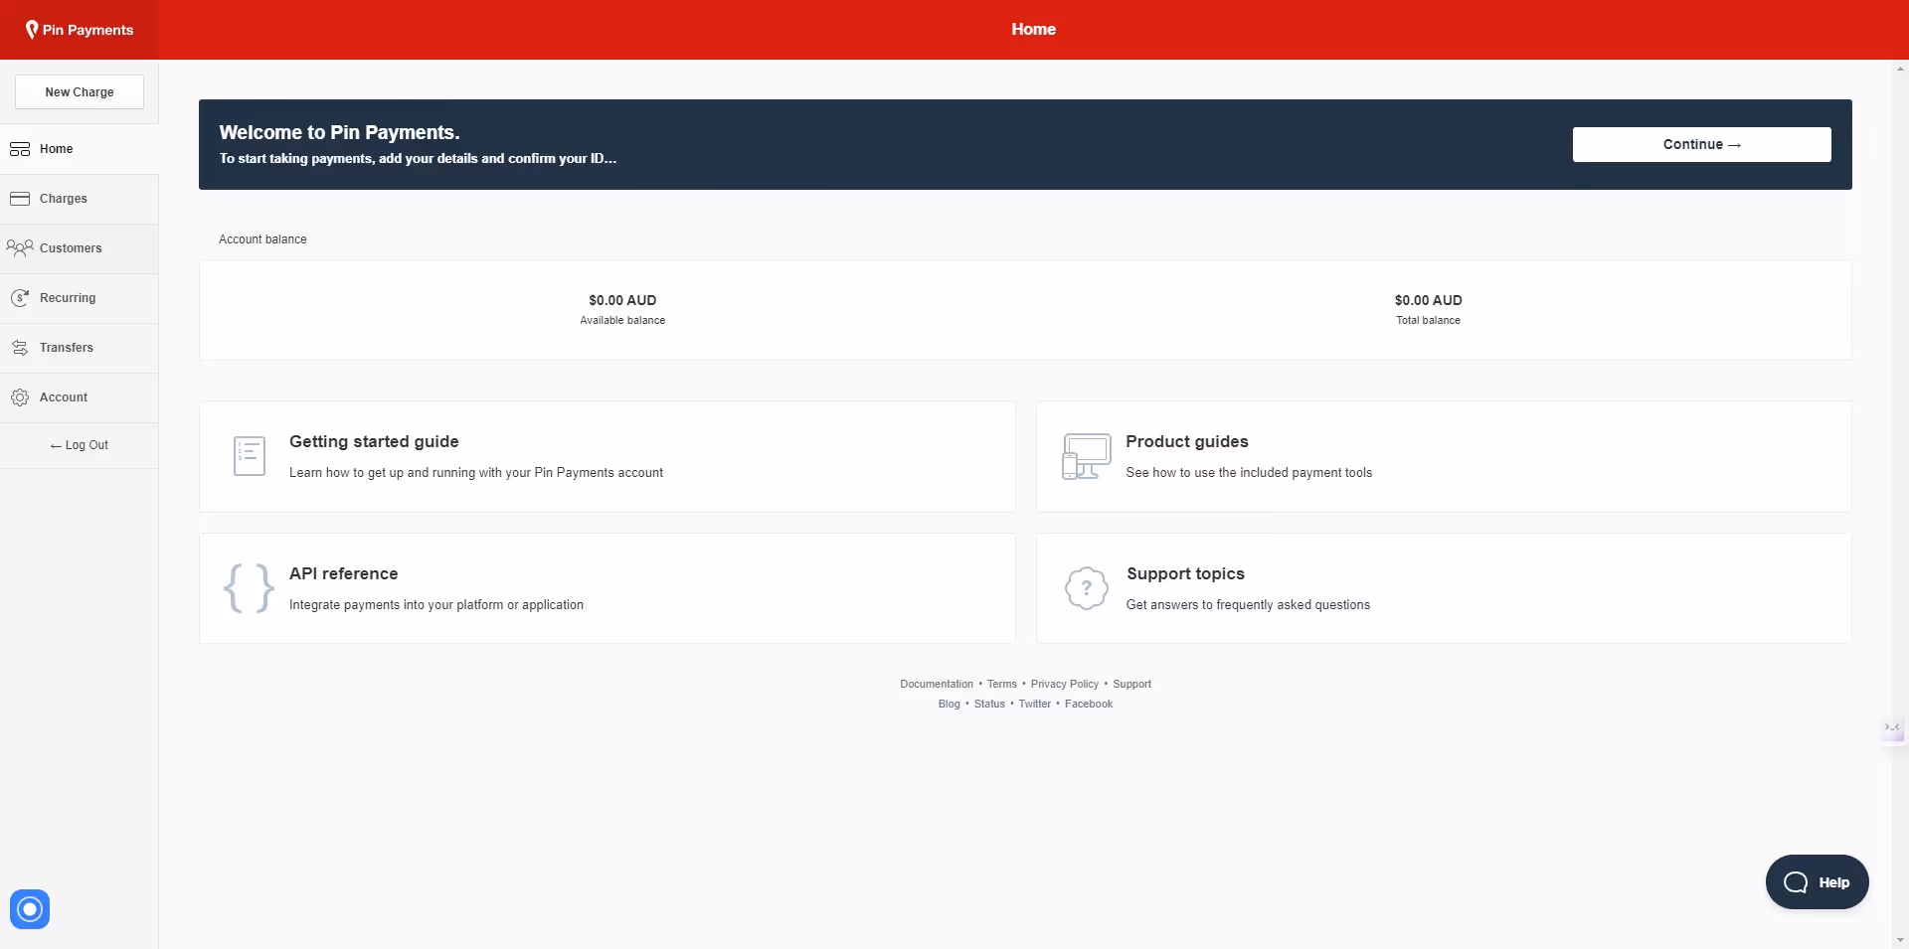
Task: Click 'Get answers to frequently asked questions'
Action: click(x=1248, y=604)
